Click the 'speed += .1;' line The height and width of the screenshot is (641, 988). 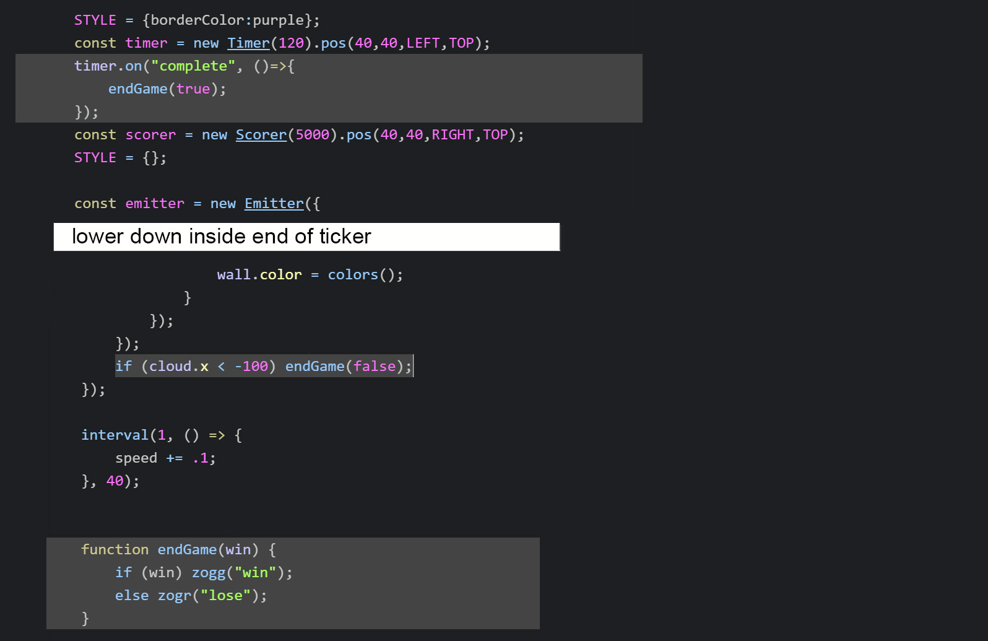[165, 458]
